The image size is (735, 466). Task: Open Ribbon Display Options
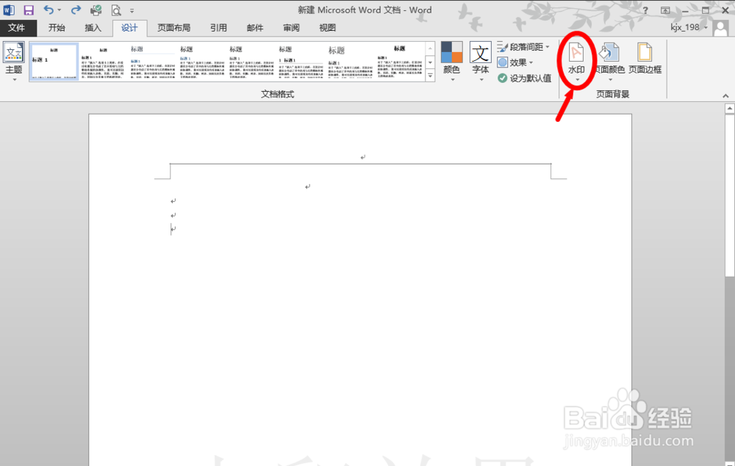click(x=665, y=10)
